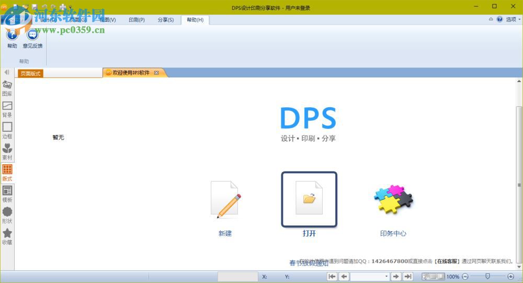Close the 欢迎使用DPS软件 tab
Screen dimensions: 523x283
[x=156, y=73]
